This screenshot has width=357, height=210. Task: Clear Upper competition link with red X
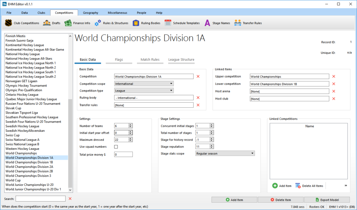coord(334,77)
